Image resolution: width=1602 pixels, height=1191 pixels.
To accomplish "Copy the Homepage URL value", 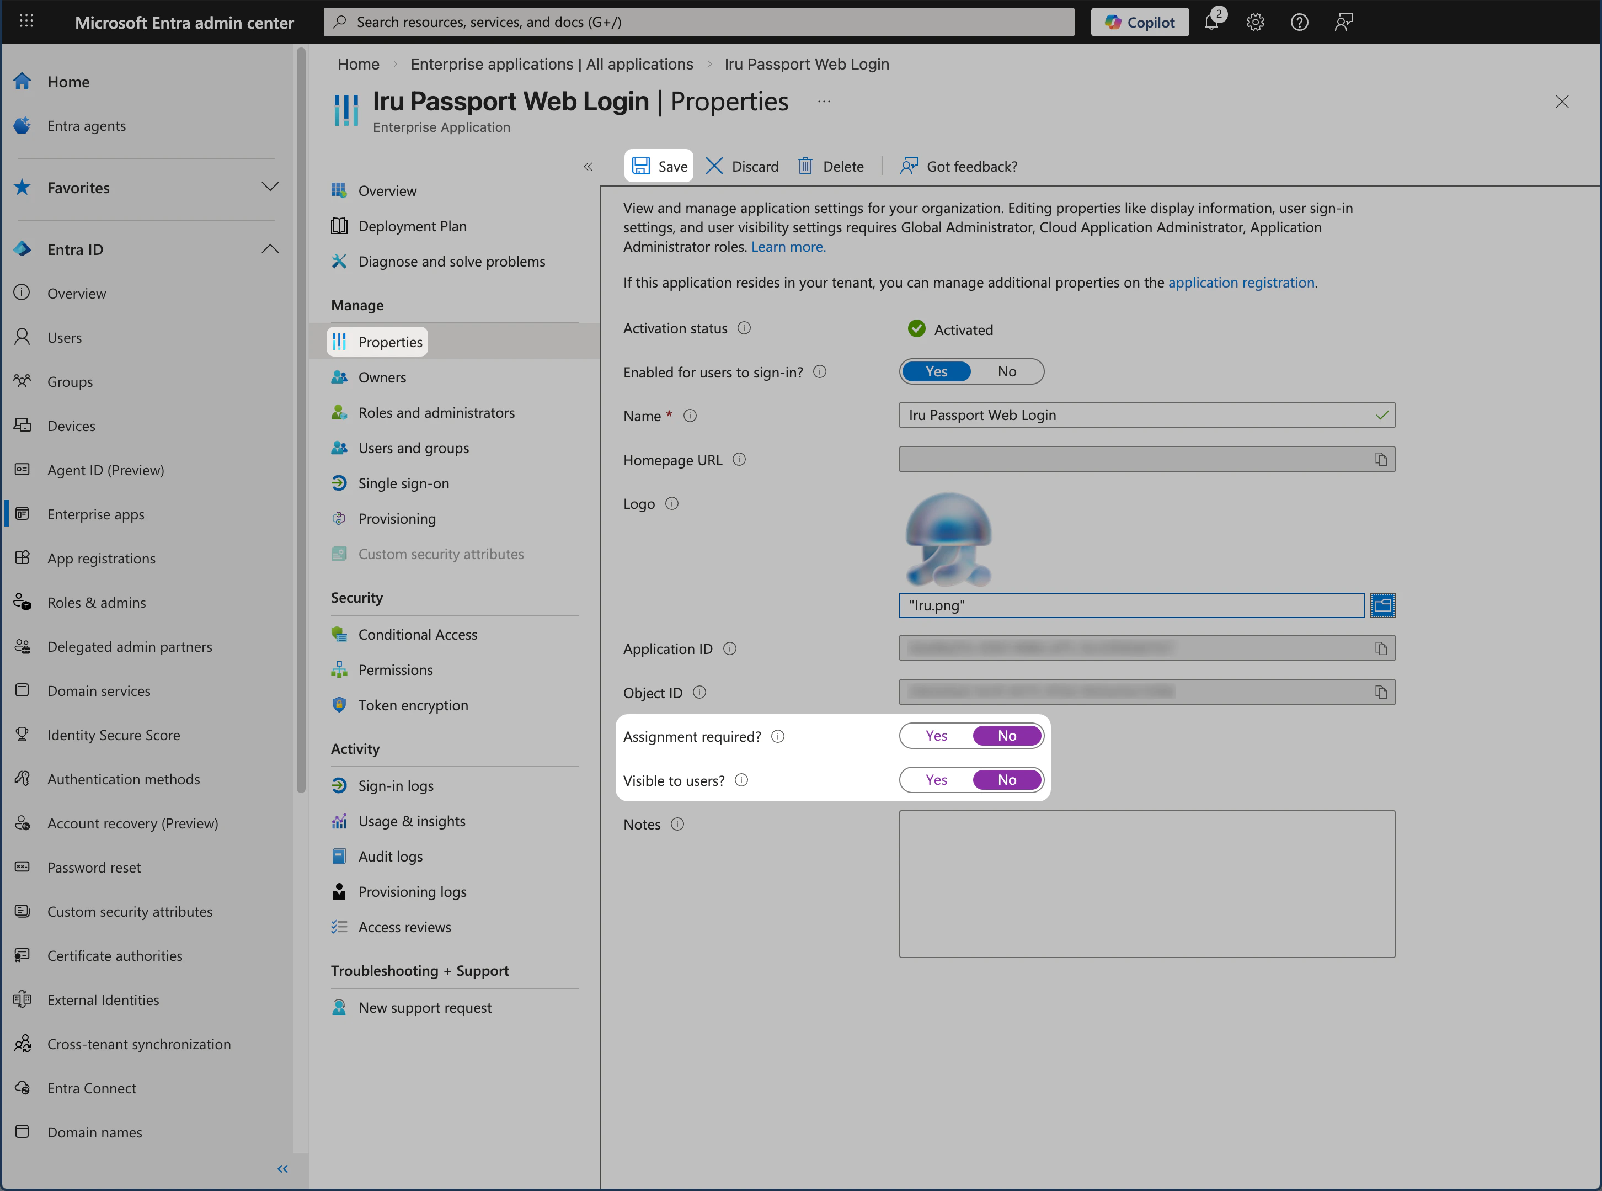I will pos(1381,459).
